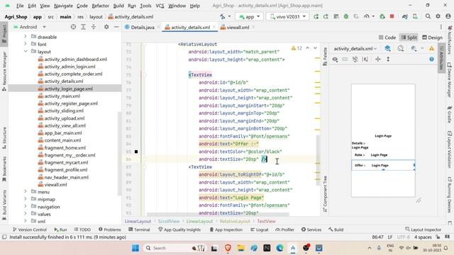
Task: Open Brave browser in taskbar
Action: tap(228, 248)
